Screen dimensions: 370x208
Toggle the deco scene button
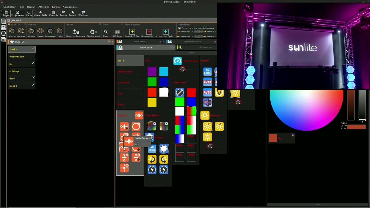(x=22, y=78)
